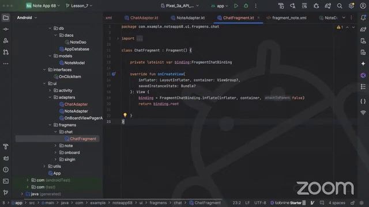Switch to the ChatAdapter.kt tab
Image resolution: width=369 pixels, height=207 pixels.
(141, 18)
